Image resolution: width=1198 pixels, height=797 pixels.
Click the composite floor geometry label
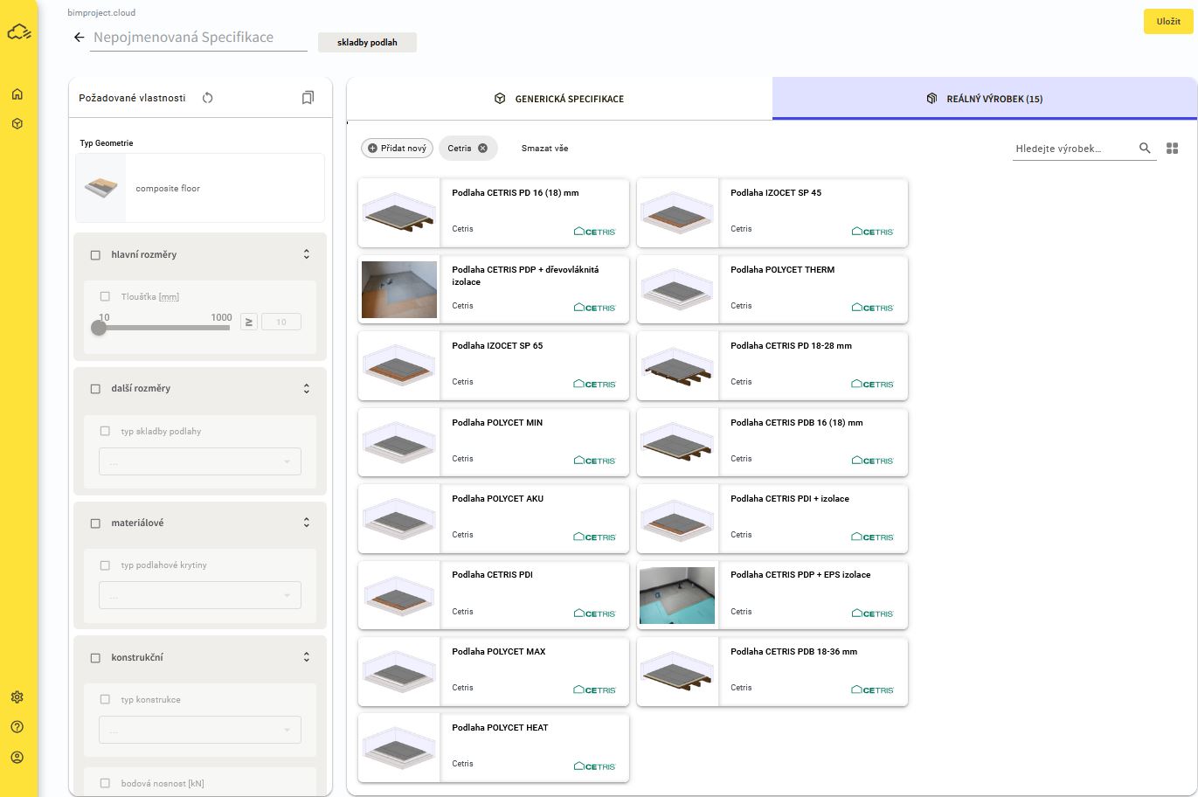click(168, 189)
